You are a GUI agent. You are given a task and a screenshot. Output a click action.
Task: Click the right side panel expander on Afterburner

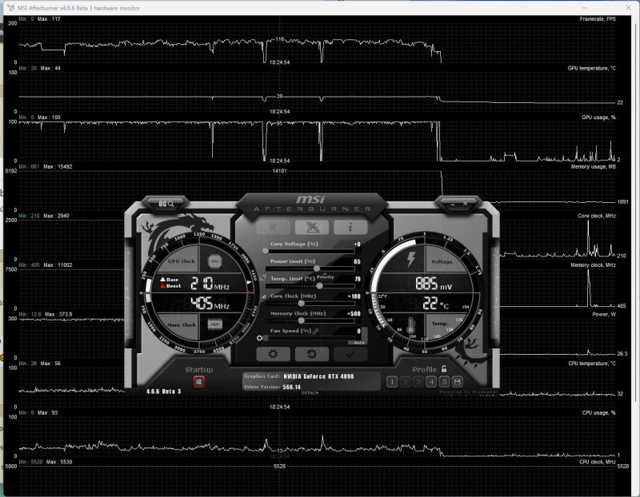(495, 292)
